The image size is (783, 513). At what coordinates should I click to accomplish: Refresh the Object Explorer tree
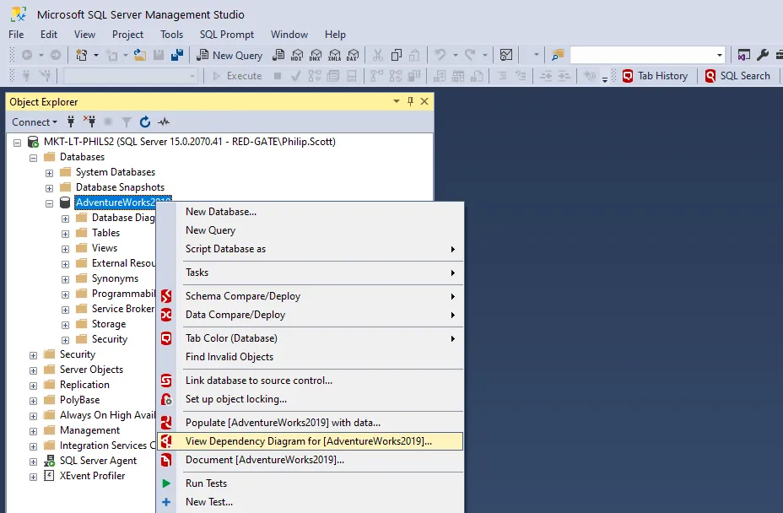pos(144,121)
